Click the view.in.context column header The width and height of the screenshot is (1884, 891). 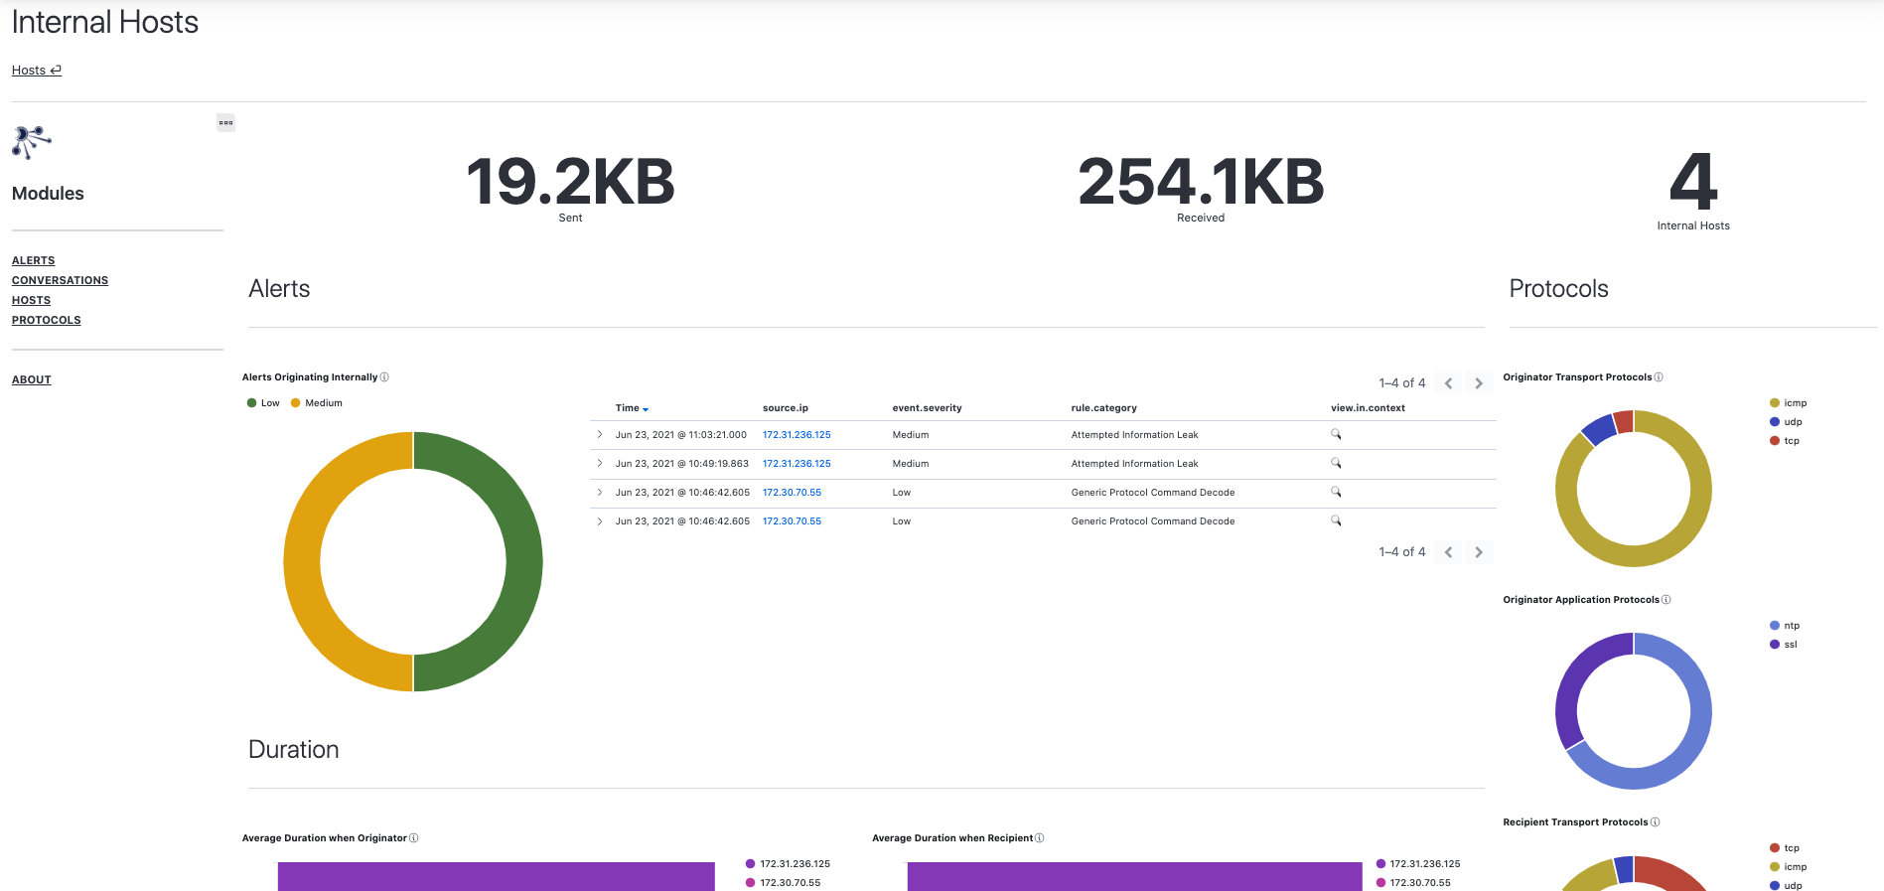pyautogui.click(x=1368, y=408)
